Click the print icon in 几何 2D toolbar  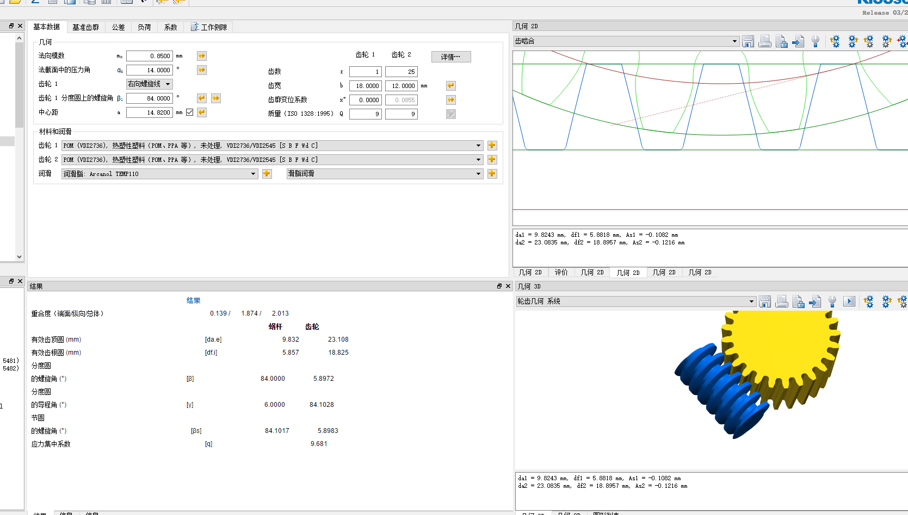coord(765,41)
